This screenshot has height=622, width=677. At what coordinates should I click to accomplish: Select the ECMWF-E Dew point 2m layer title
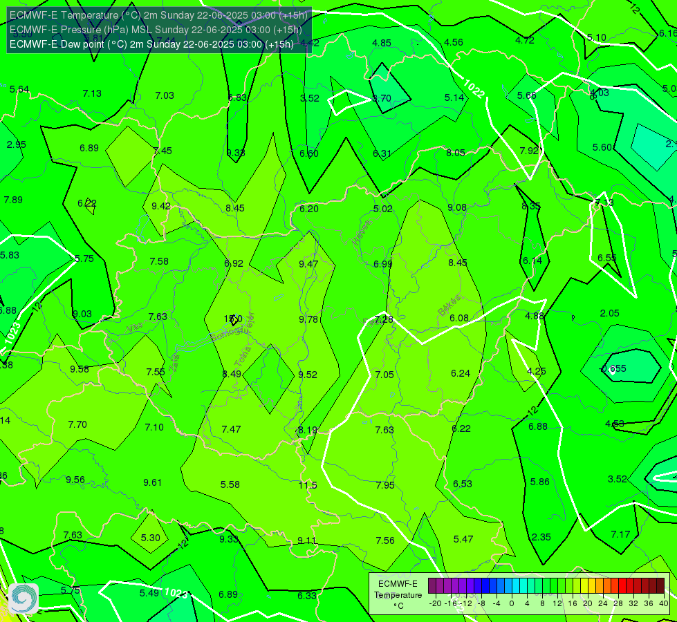151,44
